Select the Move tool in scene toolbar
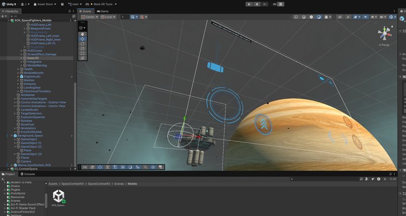The width and height of the screenshot is (406, 216). coord(82,39)
